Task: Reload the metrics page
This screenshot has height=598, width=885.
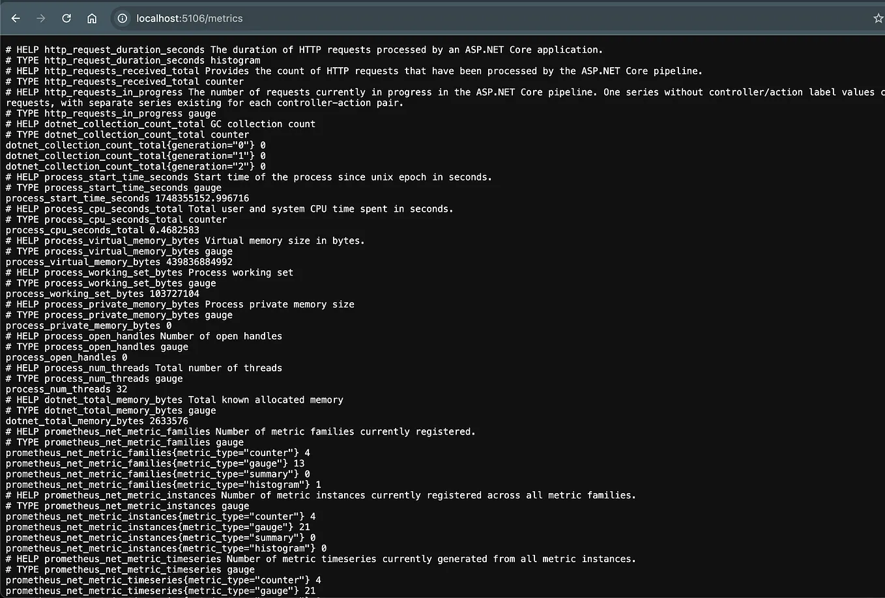Action: click(x=66, y=18)
